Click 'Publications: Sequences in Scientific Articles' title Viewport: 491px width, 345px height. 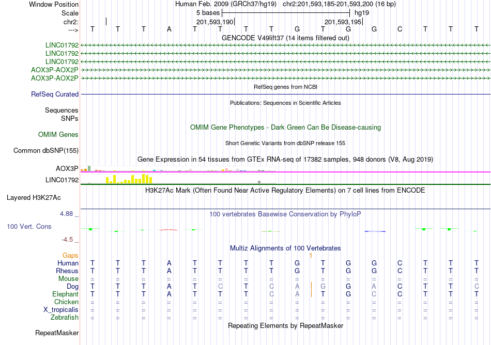285,103
